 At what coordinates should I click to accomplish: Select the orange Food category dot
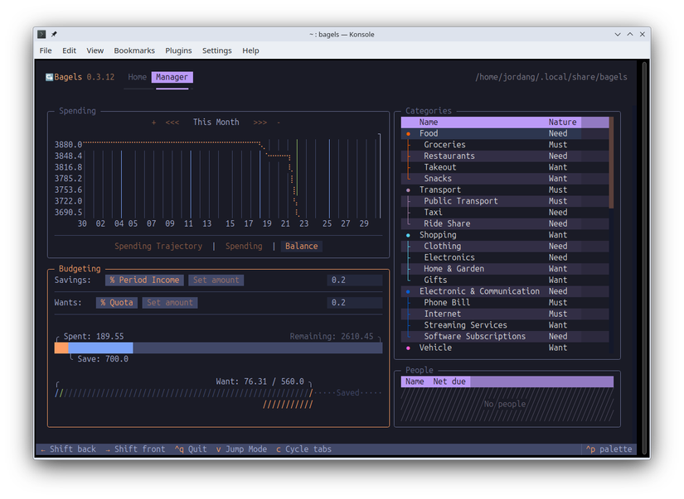pyautogui.click(x=407, y=133)
